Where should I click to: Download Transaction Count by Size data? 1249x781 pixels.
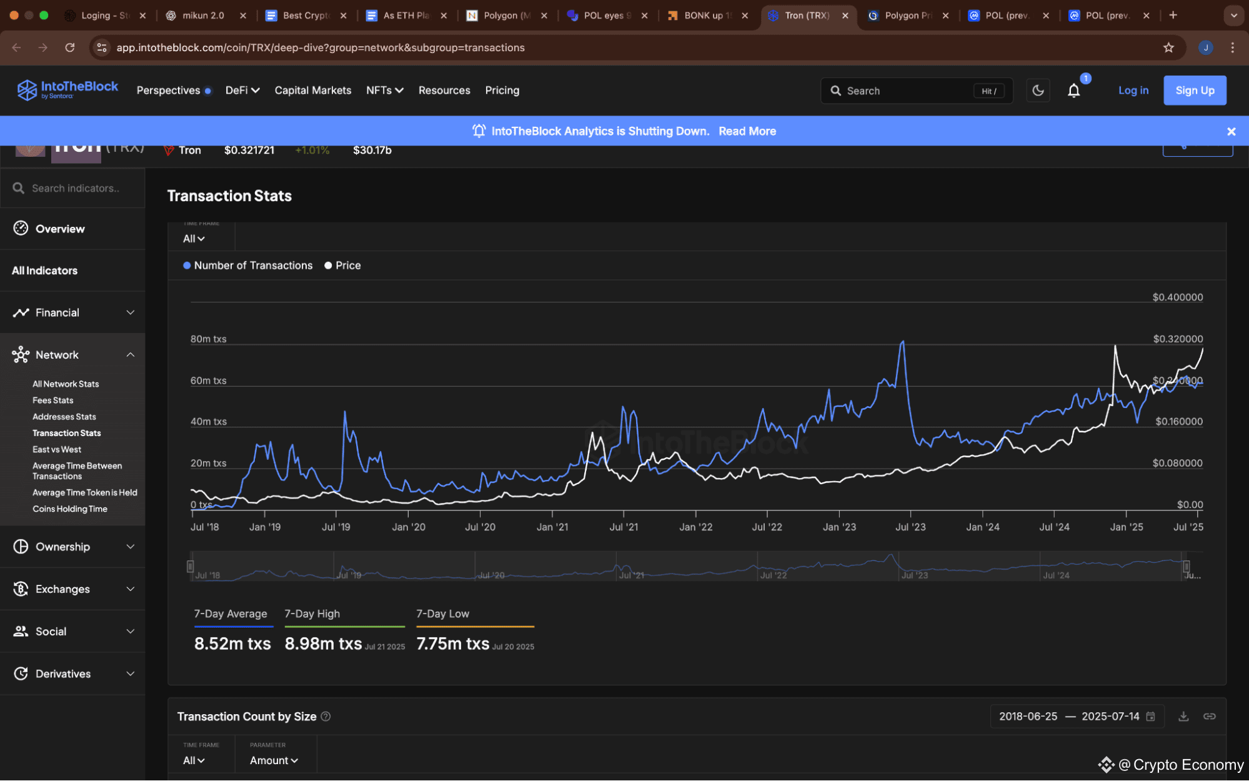(1183, 717)
